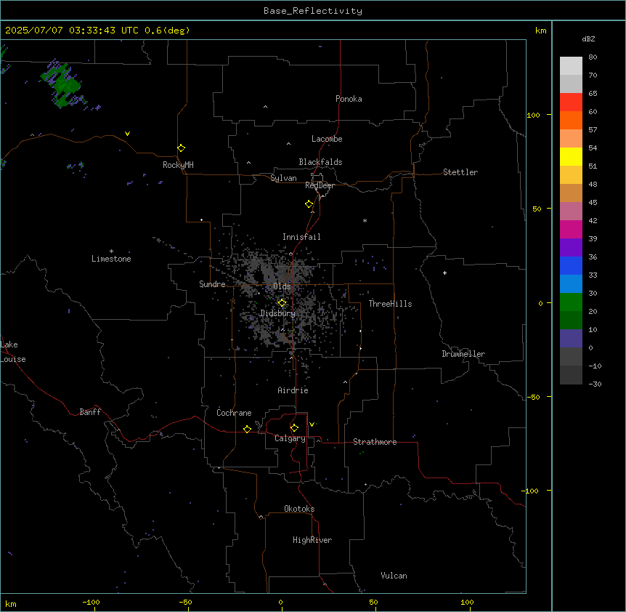Click the Drumheller label
This screenshot has width=626, height=612.
pyautogui.click(x=463, y=354)
